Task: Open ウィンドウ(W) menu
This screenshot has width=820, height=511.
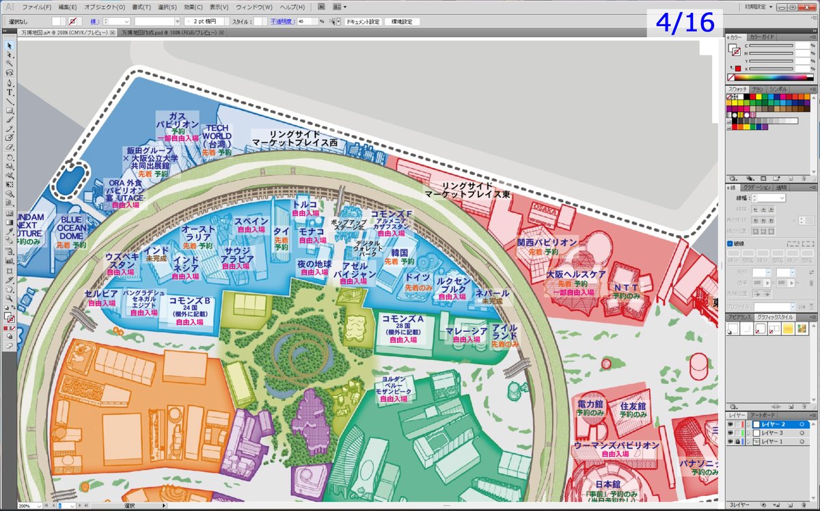Action: 254,6
